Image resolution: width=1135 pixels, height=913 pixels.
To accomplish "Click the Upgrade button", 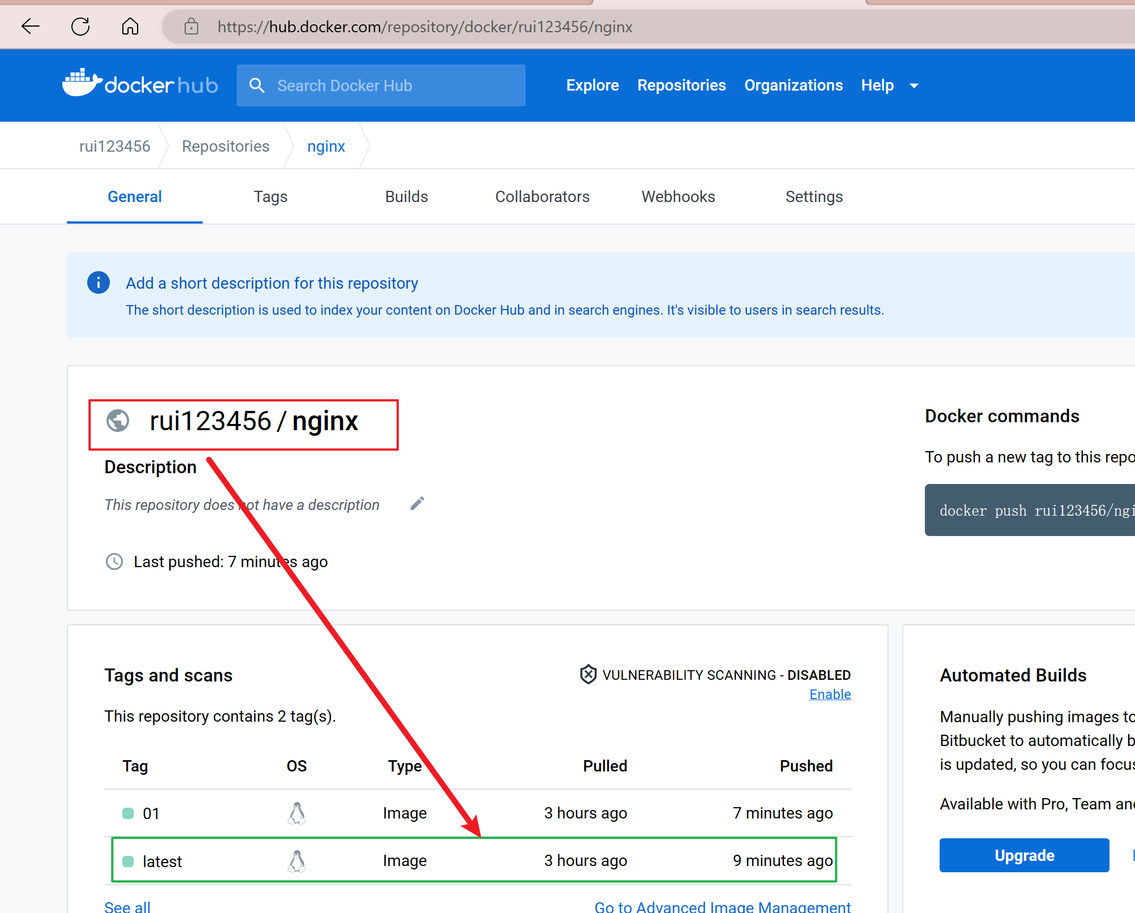I will click(x=1025, y=855).
